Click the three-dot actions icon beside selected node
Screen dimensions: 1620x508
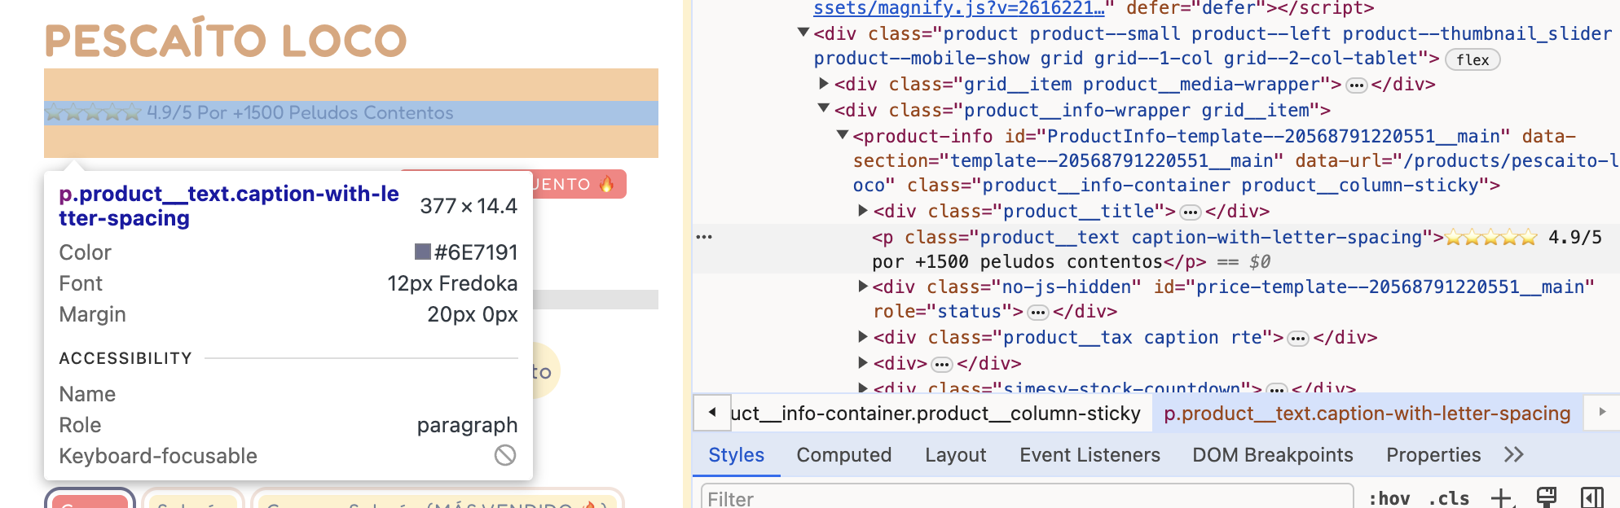[704, 237]
